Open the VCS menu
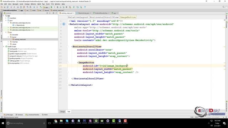This screenshot has width=228, height=128. tap(52, 4)
